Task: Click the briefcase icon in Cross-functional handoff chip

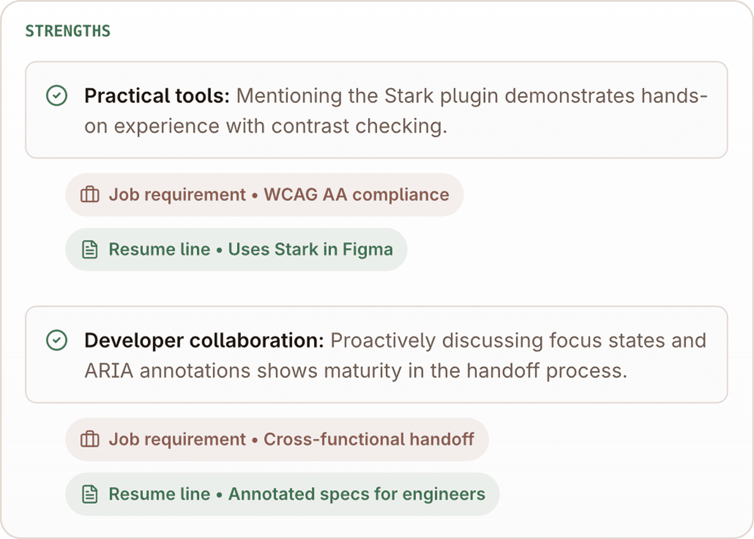Action: (90, 440)
